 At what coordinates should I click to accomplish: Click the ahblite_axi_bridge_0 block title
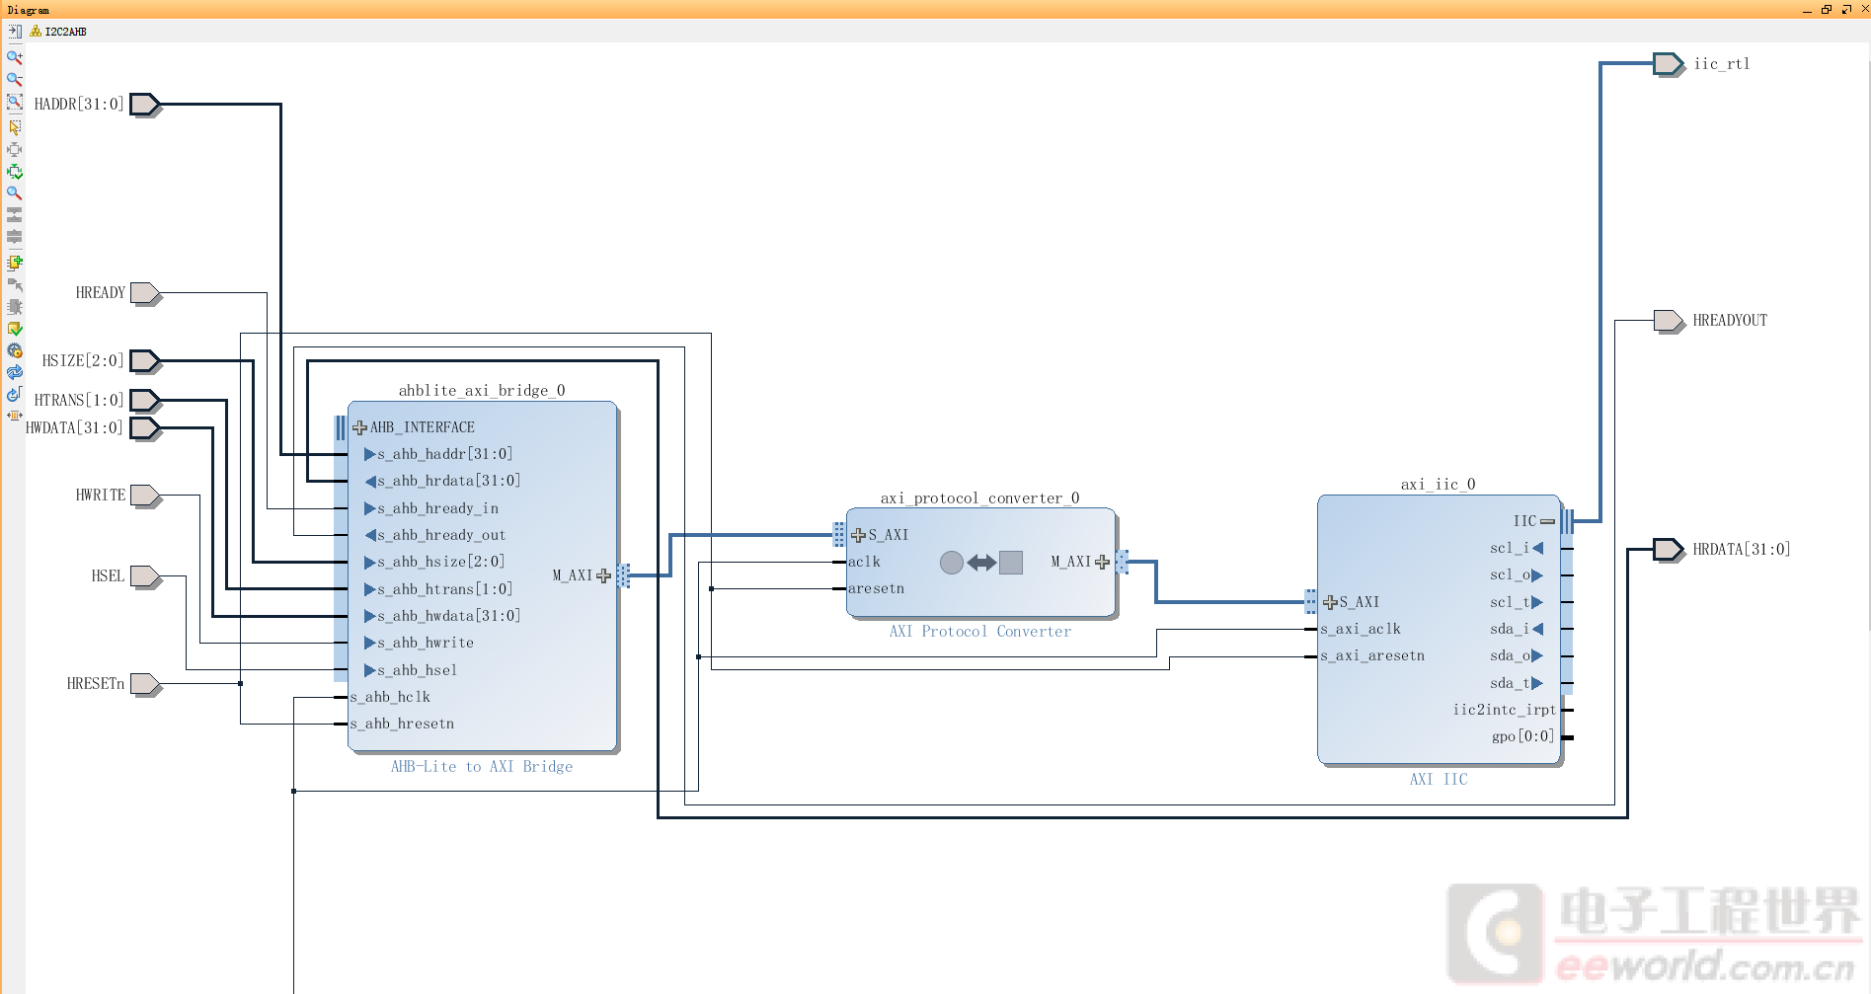click(x=482, y=391)
